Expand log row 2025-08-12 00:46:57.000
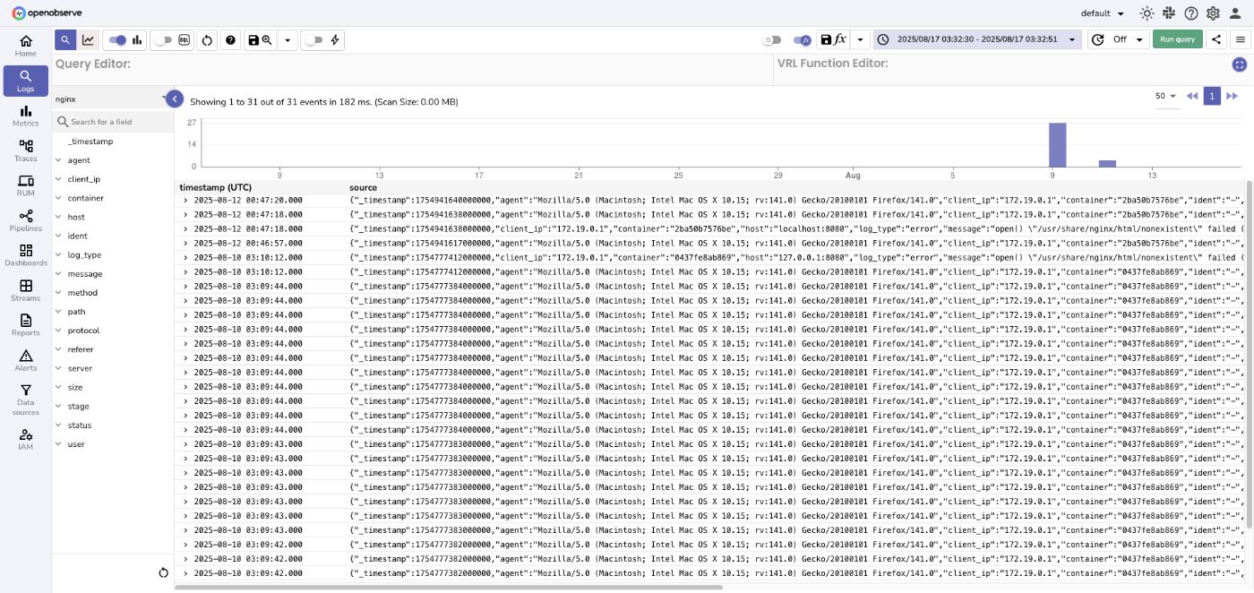Image resolution: width=1254 pixels, height=593 pixels. pyautogui.click(x=185, y=243)
